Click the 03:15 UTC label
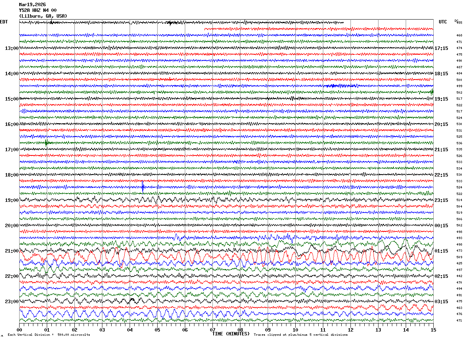This screenshot has width=464, height=340. point(441,302)
